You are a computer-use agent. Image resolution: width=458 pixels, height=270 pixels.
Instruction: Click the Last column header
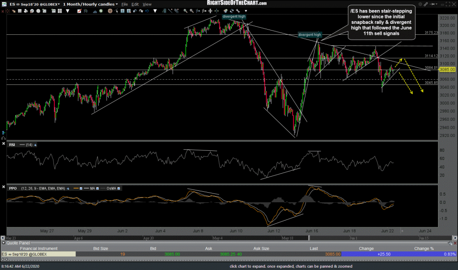pos(314,249)
